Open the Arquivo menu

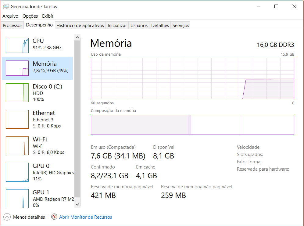(10, 16)
